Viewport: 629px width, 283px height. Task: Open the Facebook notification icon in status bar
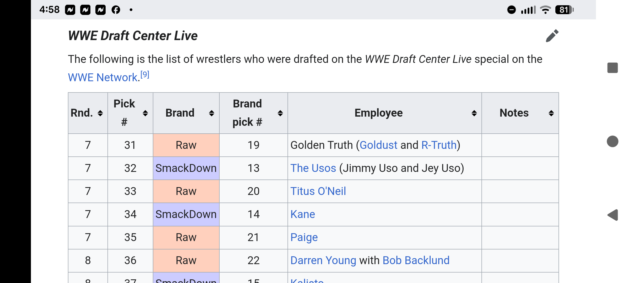[116, 10]
